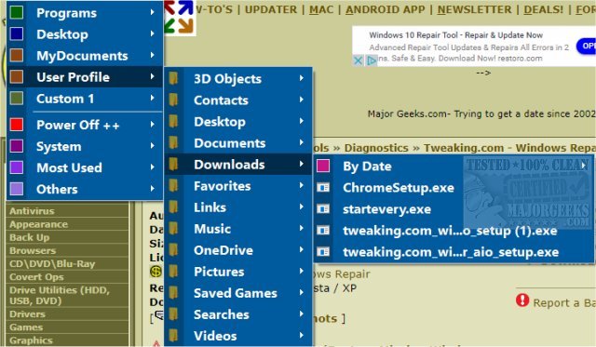Expand the Power Off ++ submenu arrow

tap(152, 124)
